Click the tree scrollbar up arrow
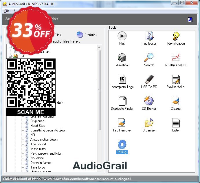 pos(99,47)
